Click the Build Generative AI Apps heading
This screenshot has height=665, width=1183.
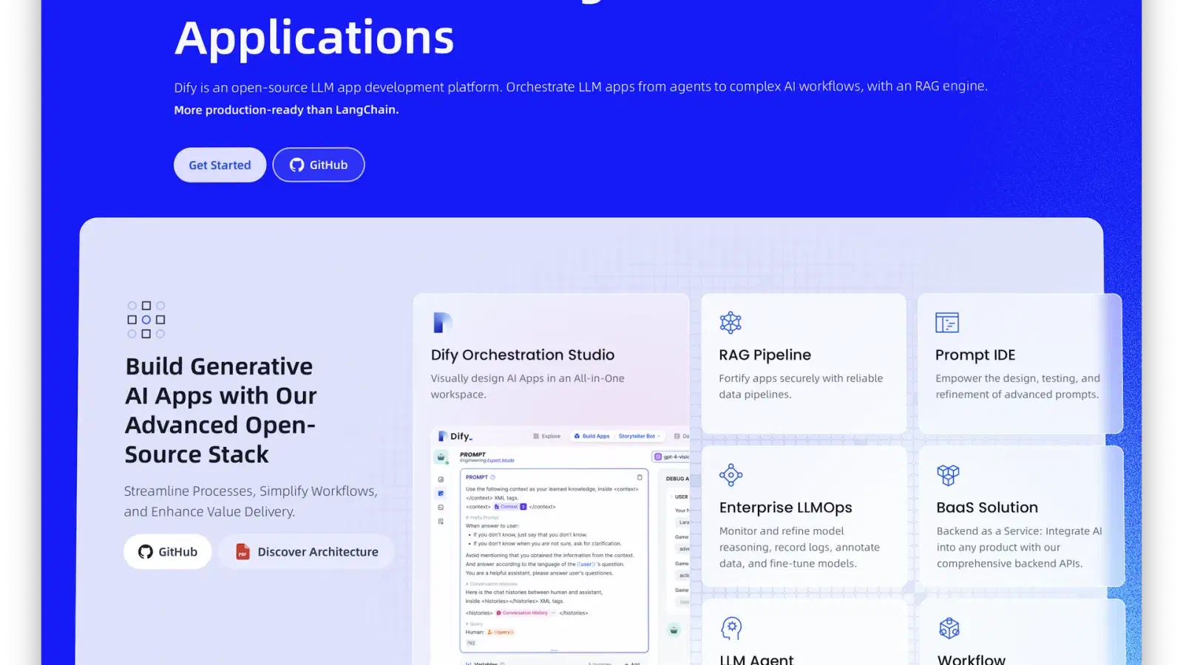point(220,410)
